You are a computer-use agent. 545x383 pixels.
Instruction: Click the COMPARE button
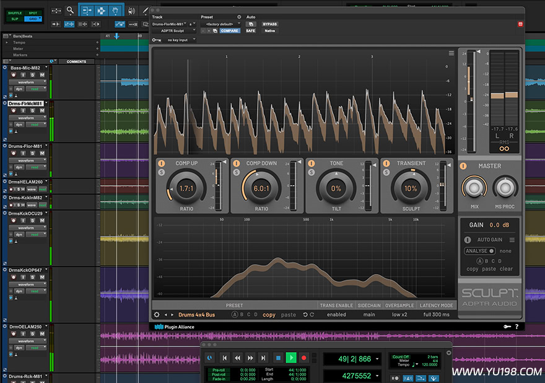tap(229, 31)
